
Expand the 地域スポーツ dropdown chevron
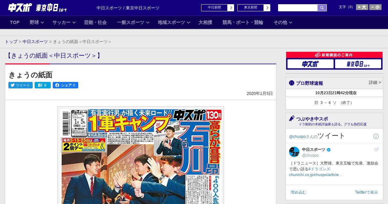[x=189, y=22]
